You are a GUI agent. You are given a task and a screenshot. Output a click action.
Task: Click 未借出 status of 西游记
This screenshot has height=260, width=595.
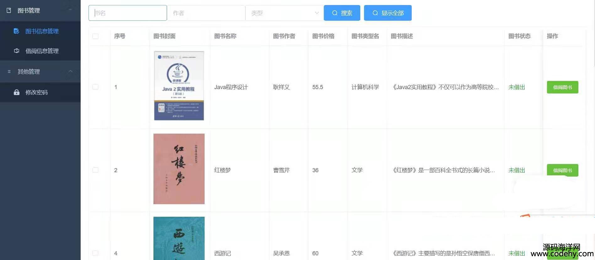tap(517, 253)
